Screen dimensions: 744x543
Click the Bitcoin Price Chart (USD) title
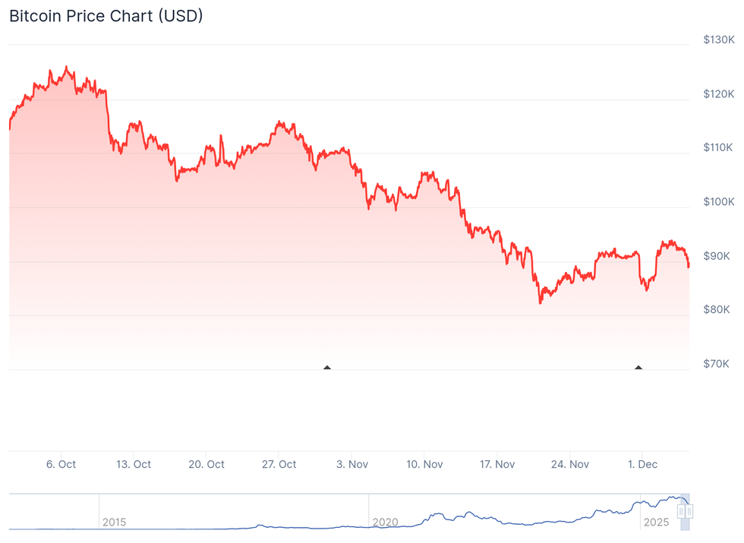pos(106,15)
